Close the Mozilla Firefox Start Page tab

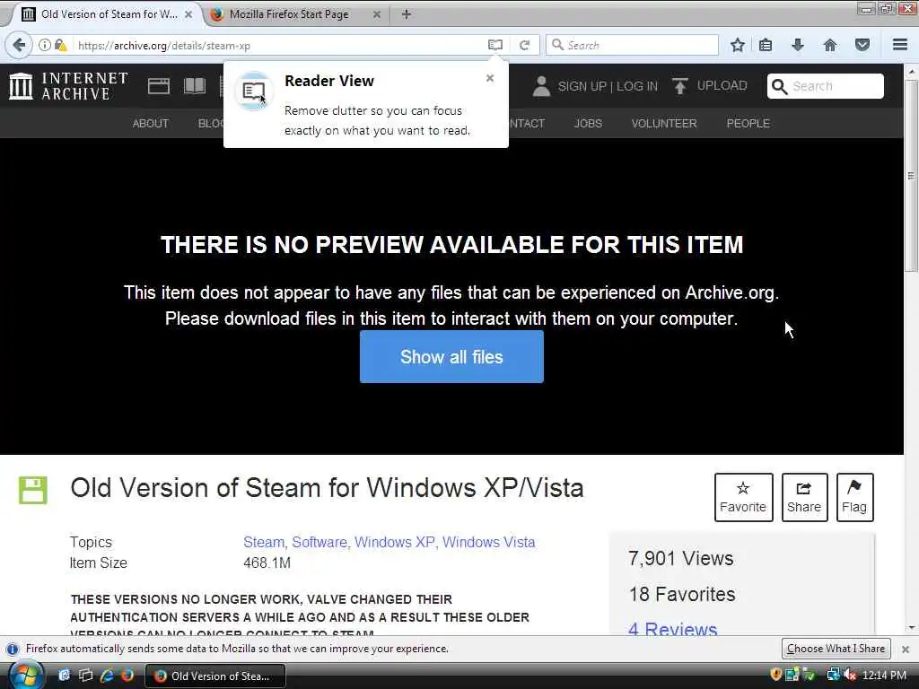click(x=377, y=14)
